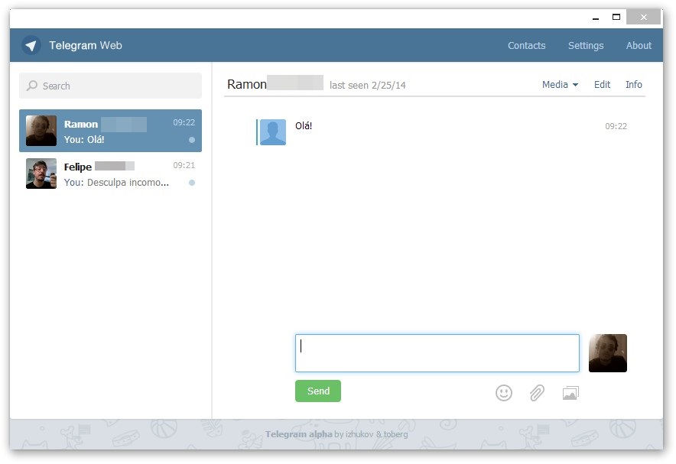Screen dimensions: 676x464
Task: Open the emoji picker smiley icon
Action: click(x=503, y=392)
